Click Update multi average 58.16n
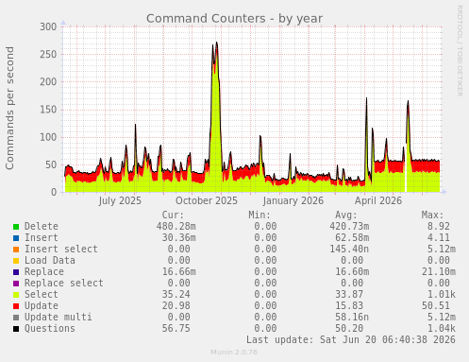Viewport: 469px width, 362px height. (x=352, y=317)
